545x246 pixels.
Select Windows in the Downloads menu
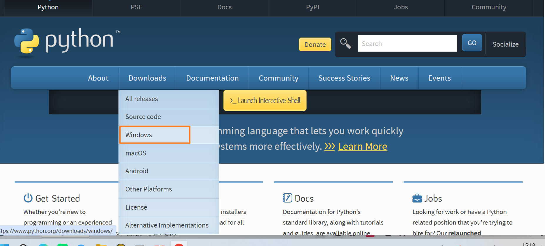click(169, 135)
